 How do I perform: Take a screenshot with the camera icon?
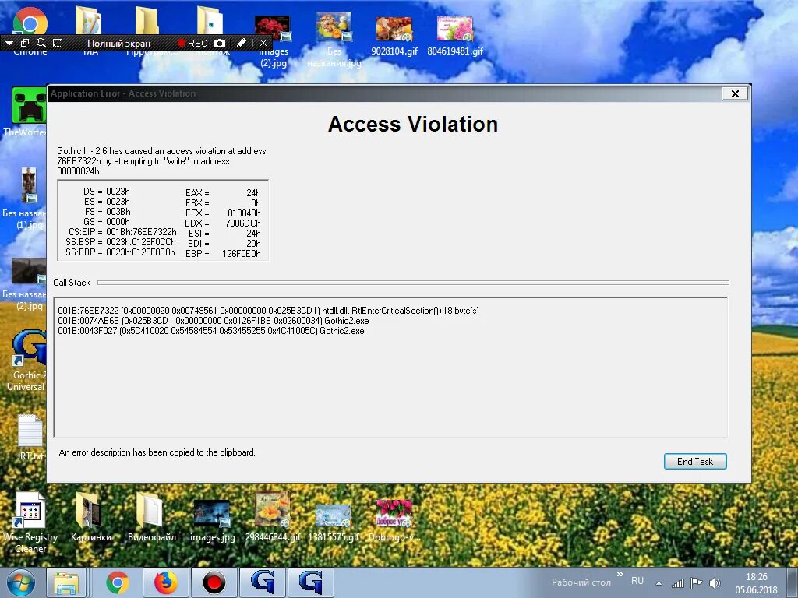coord(219,44)
